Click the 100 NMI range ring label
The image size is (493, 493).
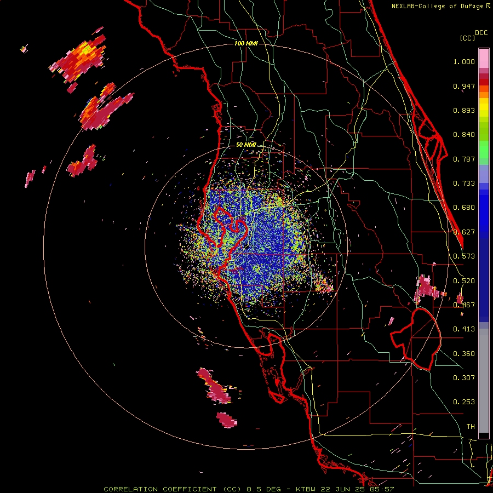[x=246, y=43]
